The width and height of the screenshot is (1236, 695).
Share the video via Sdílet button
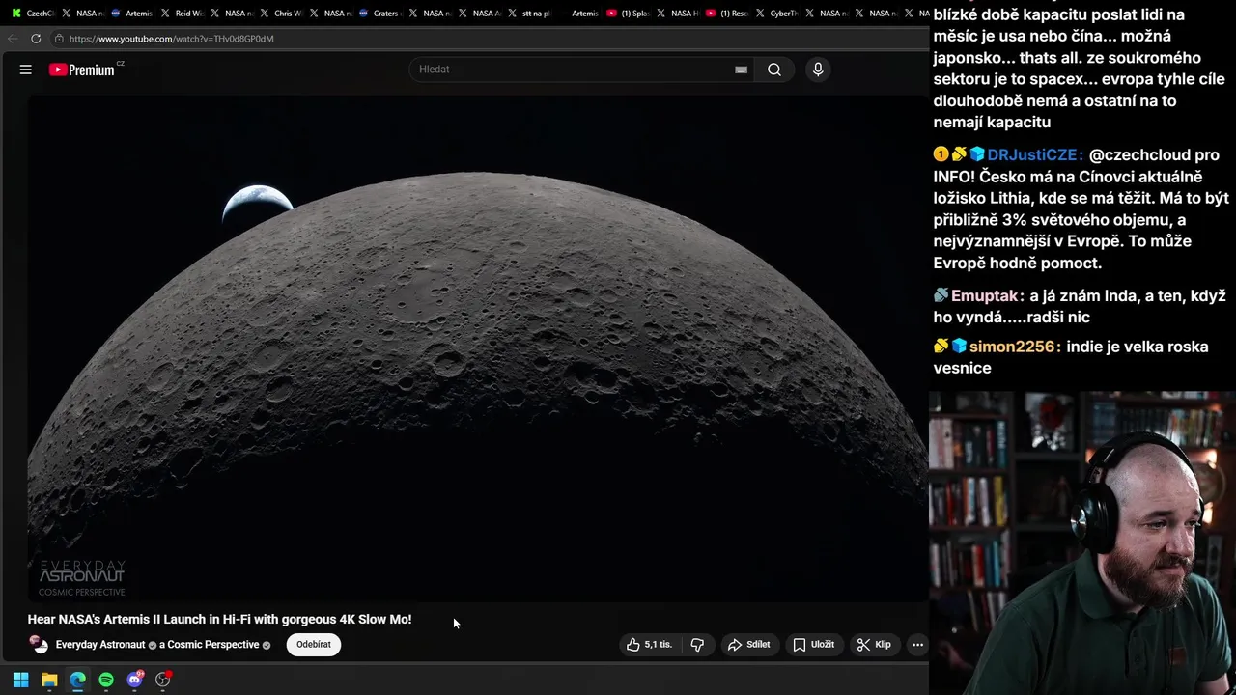pos(749,645)
